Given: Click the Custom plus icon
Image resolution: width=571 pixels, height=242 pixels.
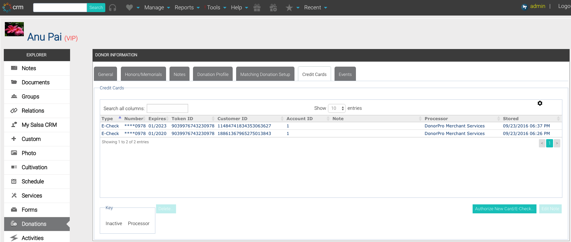Looking at the screenshot, I should 14,139.
